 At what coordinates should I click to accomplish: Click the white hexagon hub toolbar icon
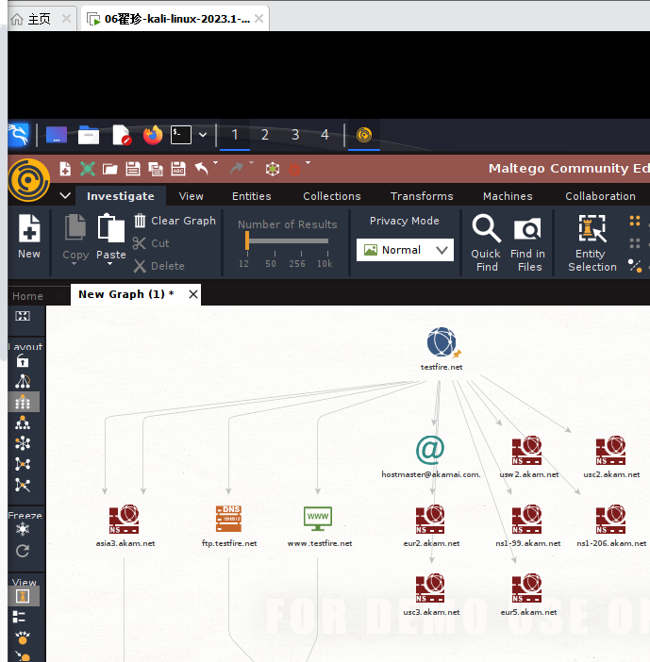click(273, 170)
